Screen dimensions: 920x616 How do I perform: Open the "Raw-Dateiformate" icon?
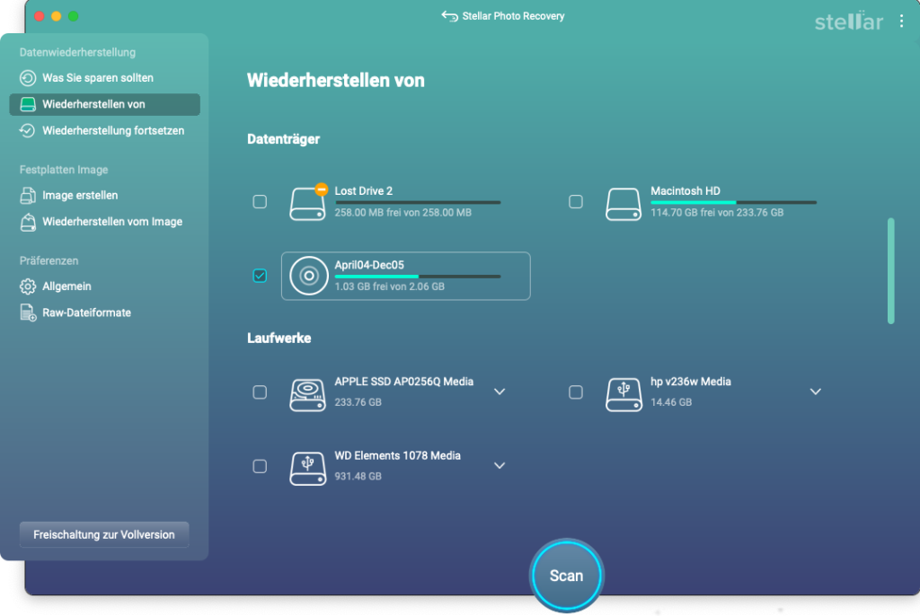coord(30,312)
